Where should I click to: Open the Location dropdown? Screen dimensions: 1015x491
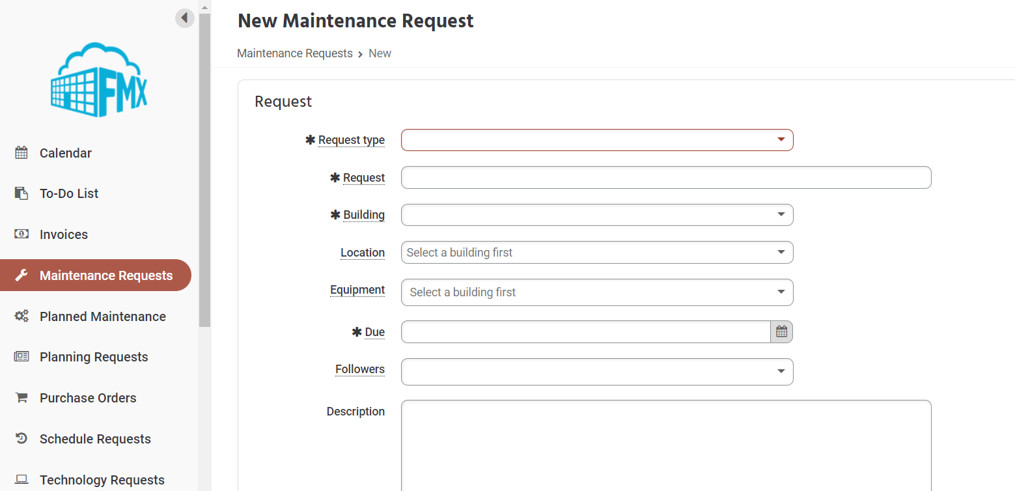pos(597,253)
